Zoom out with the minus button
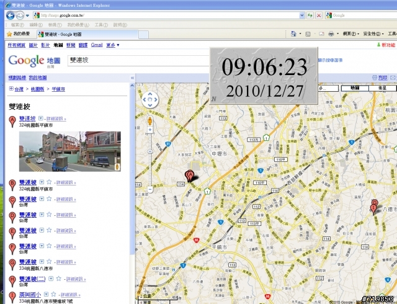 coord(150,189)
